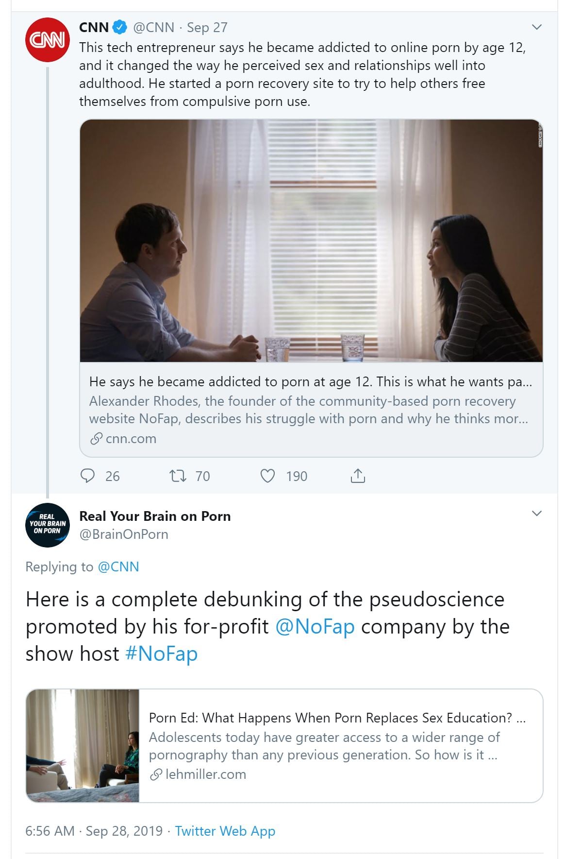
Task: Click the link icon beside lehmiller.com
Action: 156,774
